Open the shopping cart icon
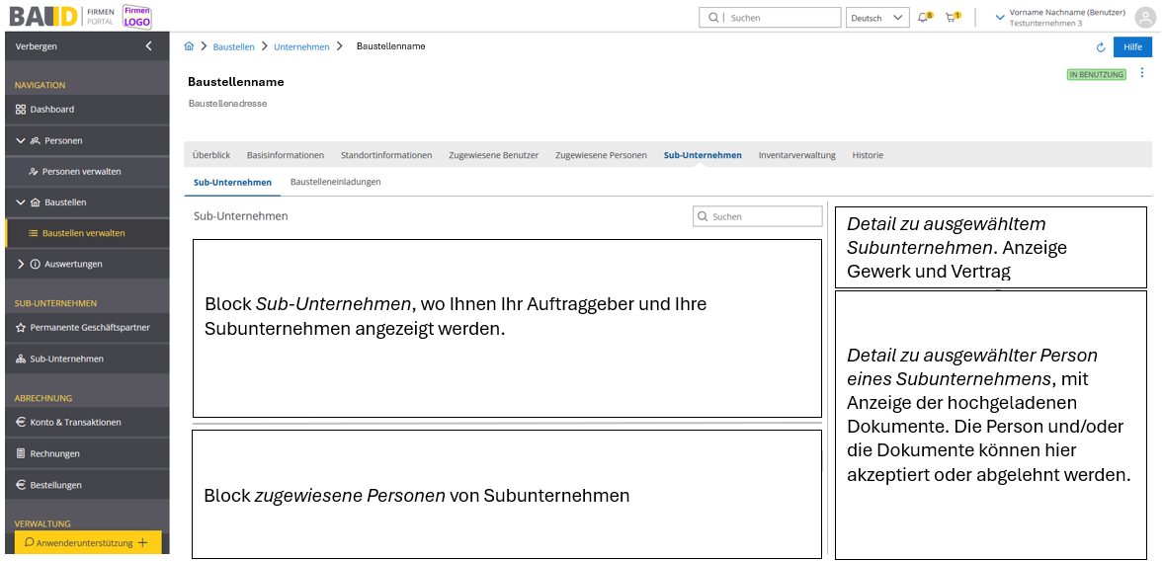This screenshot has height=561, width=1163. point(951,18)
